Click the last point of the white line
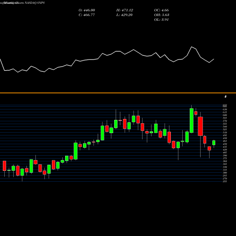The height and width of the screenshot is (236, 236). point(214,59)
